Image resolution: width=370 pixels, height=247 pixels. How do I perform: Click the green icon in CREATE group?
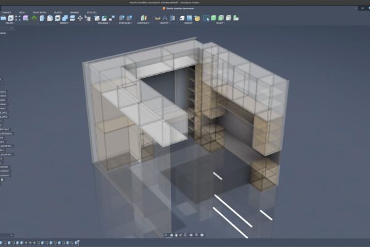point(34,18)
